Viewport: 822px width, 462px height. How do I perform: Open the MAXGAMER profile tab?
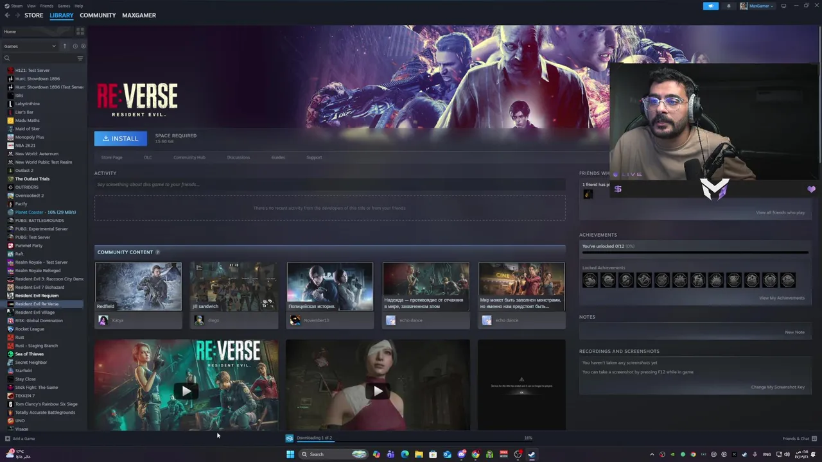click(x=139, y=15)
